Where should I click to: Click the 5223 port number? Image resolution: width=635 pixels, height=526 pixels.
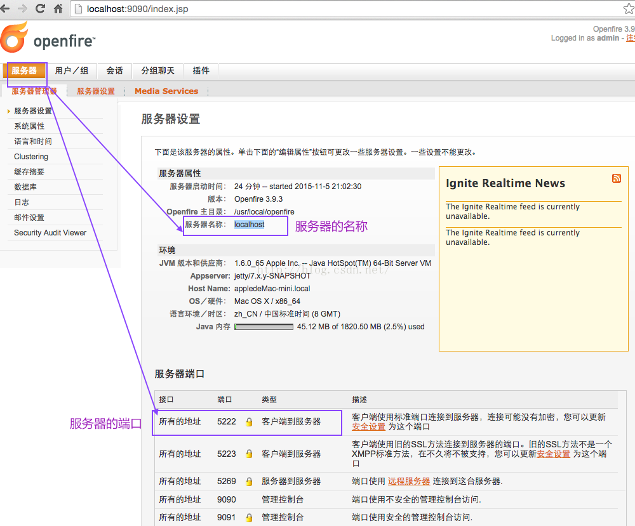click(227, 454)
